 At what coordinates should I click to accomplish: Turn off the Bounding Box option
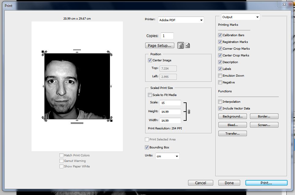pos(147,147)
